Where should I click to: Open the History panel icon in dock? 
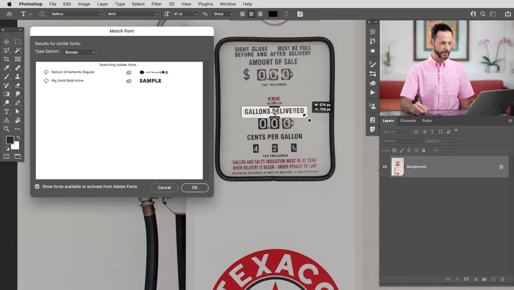tap(373, 41)
